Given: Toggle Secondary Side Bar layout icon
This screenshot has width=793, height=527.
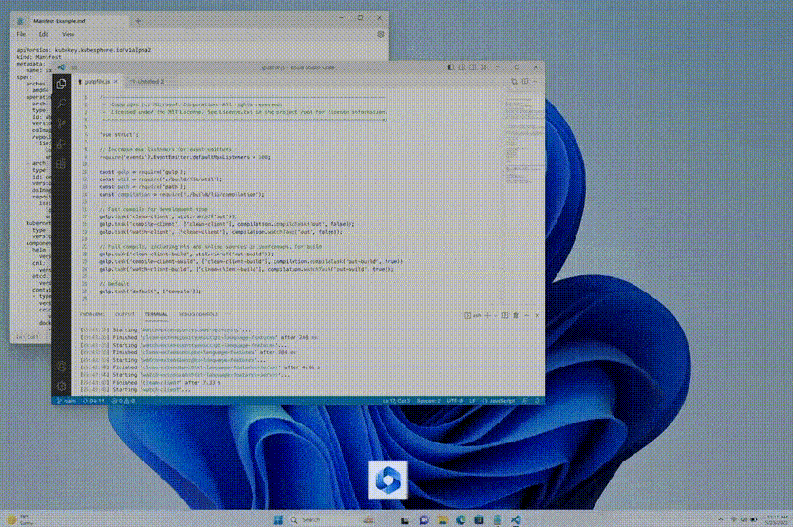Looking at the screenshot, I should 473,67.
